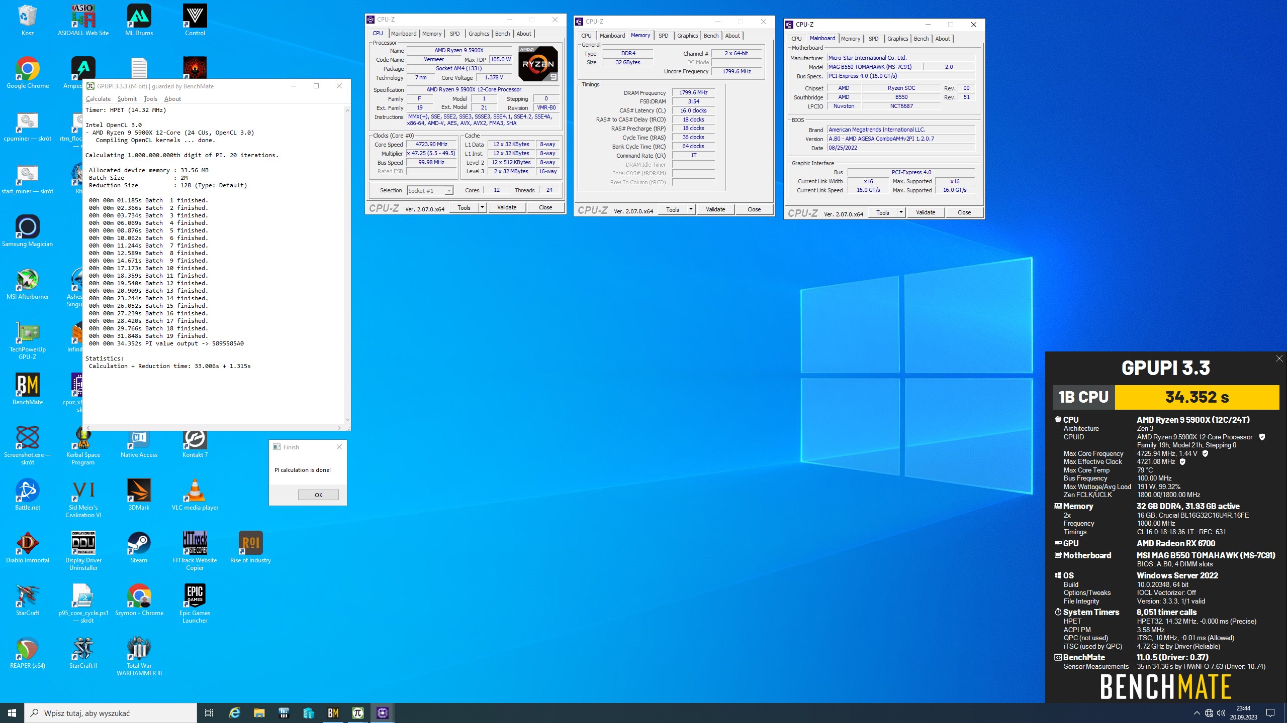Click the network icon in system tray
Screen dimensions: 1287x723
coord(1209,713)
